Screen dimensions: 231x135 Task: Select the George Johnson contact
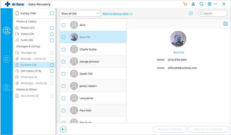[x=89, y=61]
